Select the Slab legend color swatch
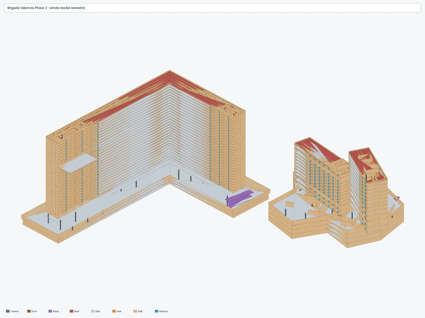425x318 pixels. click(93, 311)
